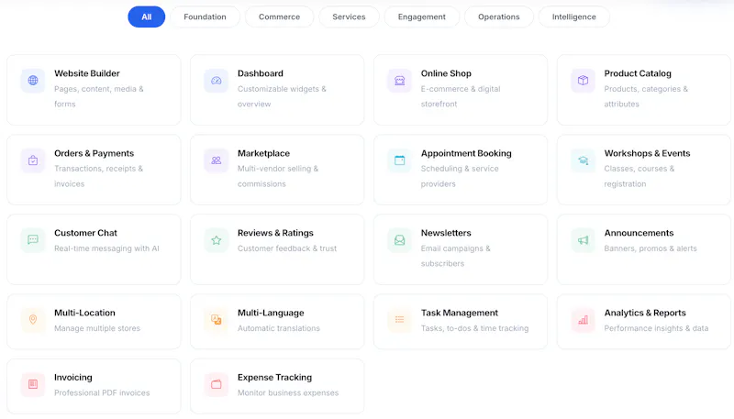Click 'Email campaigns & subscribers' text
Image resolution: width=734 pixels, height=419 pixels.
[x=455, y=256]
